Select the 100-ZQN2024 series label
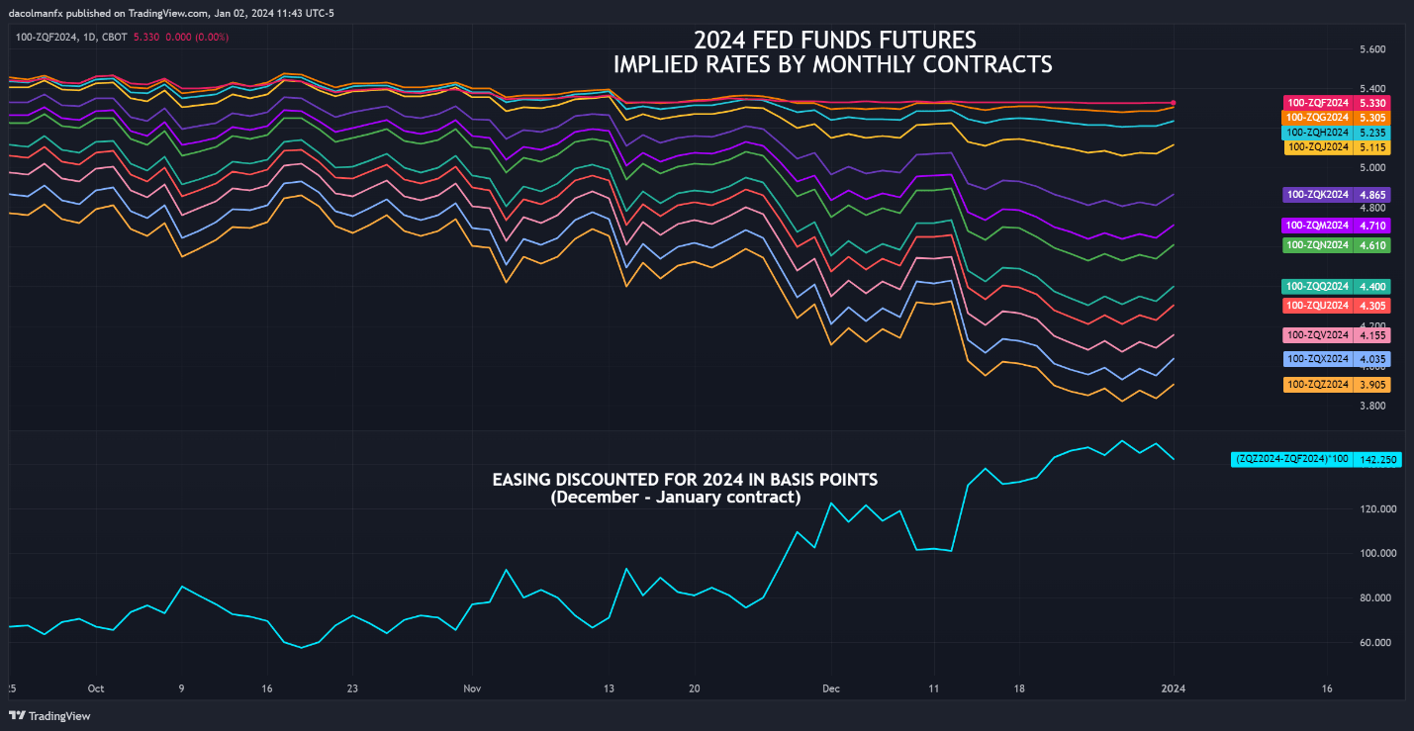This screenshot has width=1414, height=731. click(x=1319, y=244)
